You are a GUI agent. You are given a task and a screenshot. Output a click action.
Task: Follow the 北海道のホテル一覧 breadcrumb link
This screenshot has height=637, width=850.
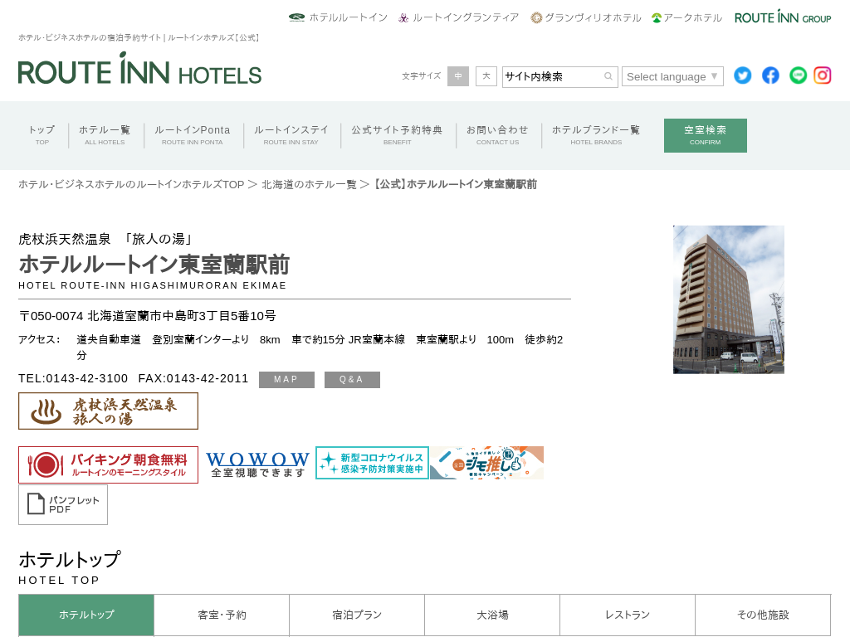pyautogui.click(x=309, y=185)
